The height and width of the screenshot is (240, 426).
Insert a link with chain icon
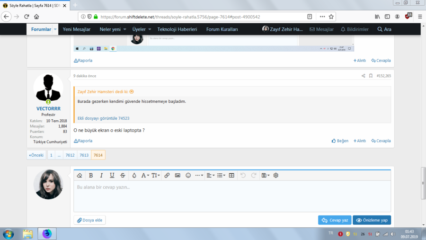click(167, 175)
